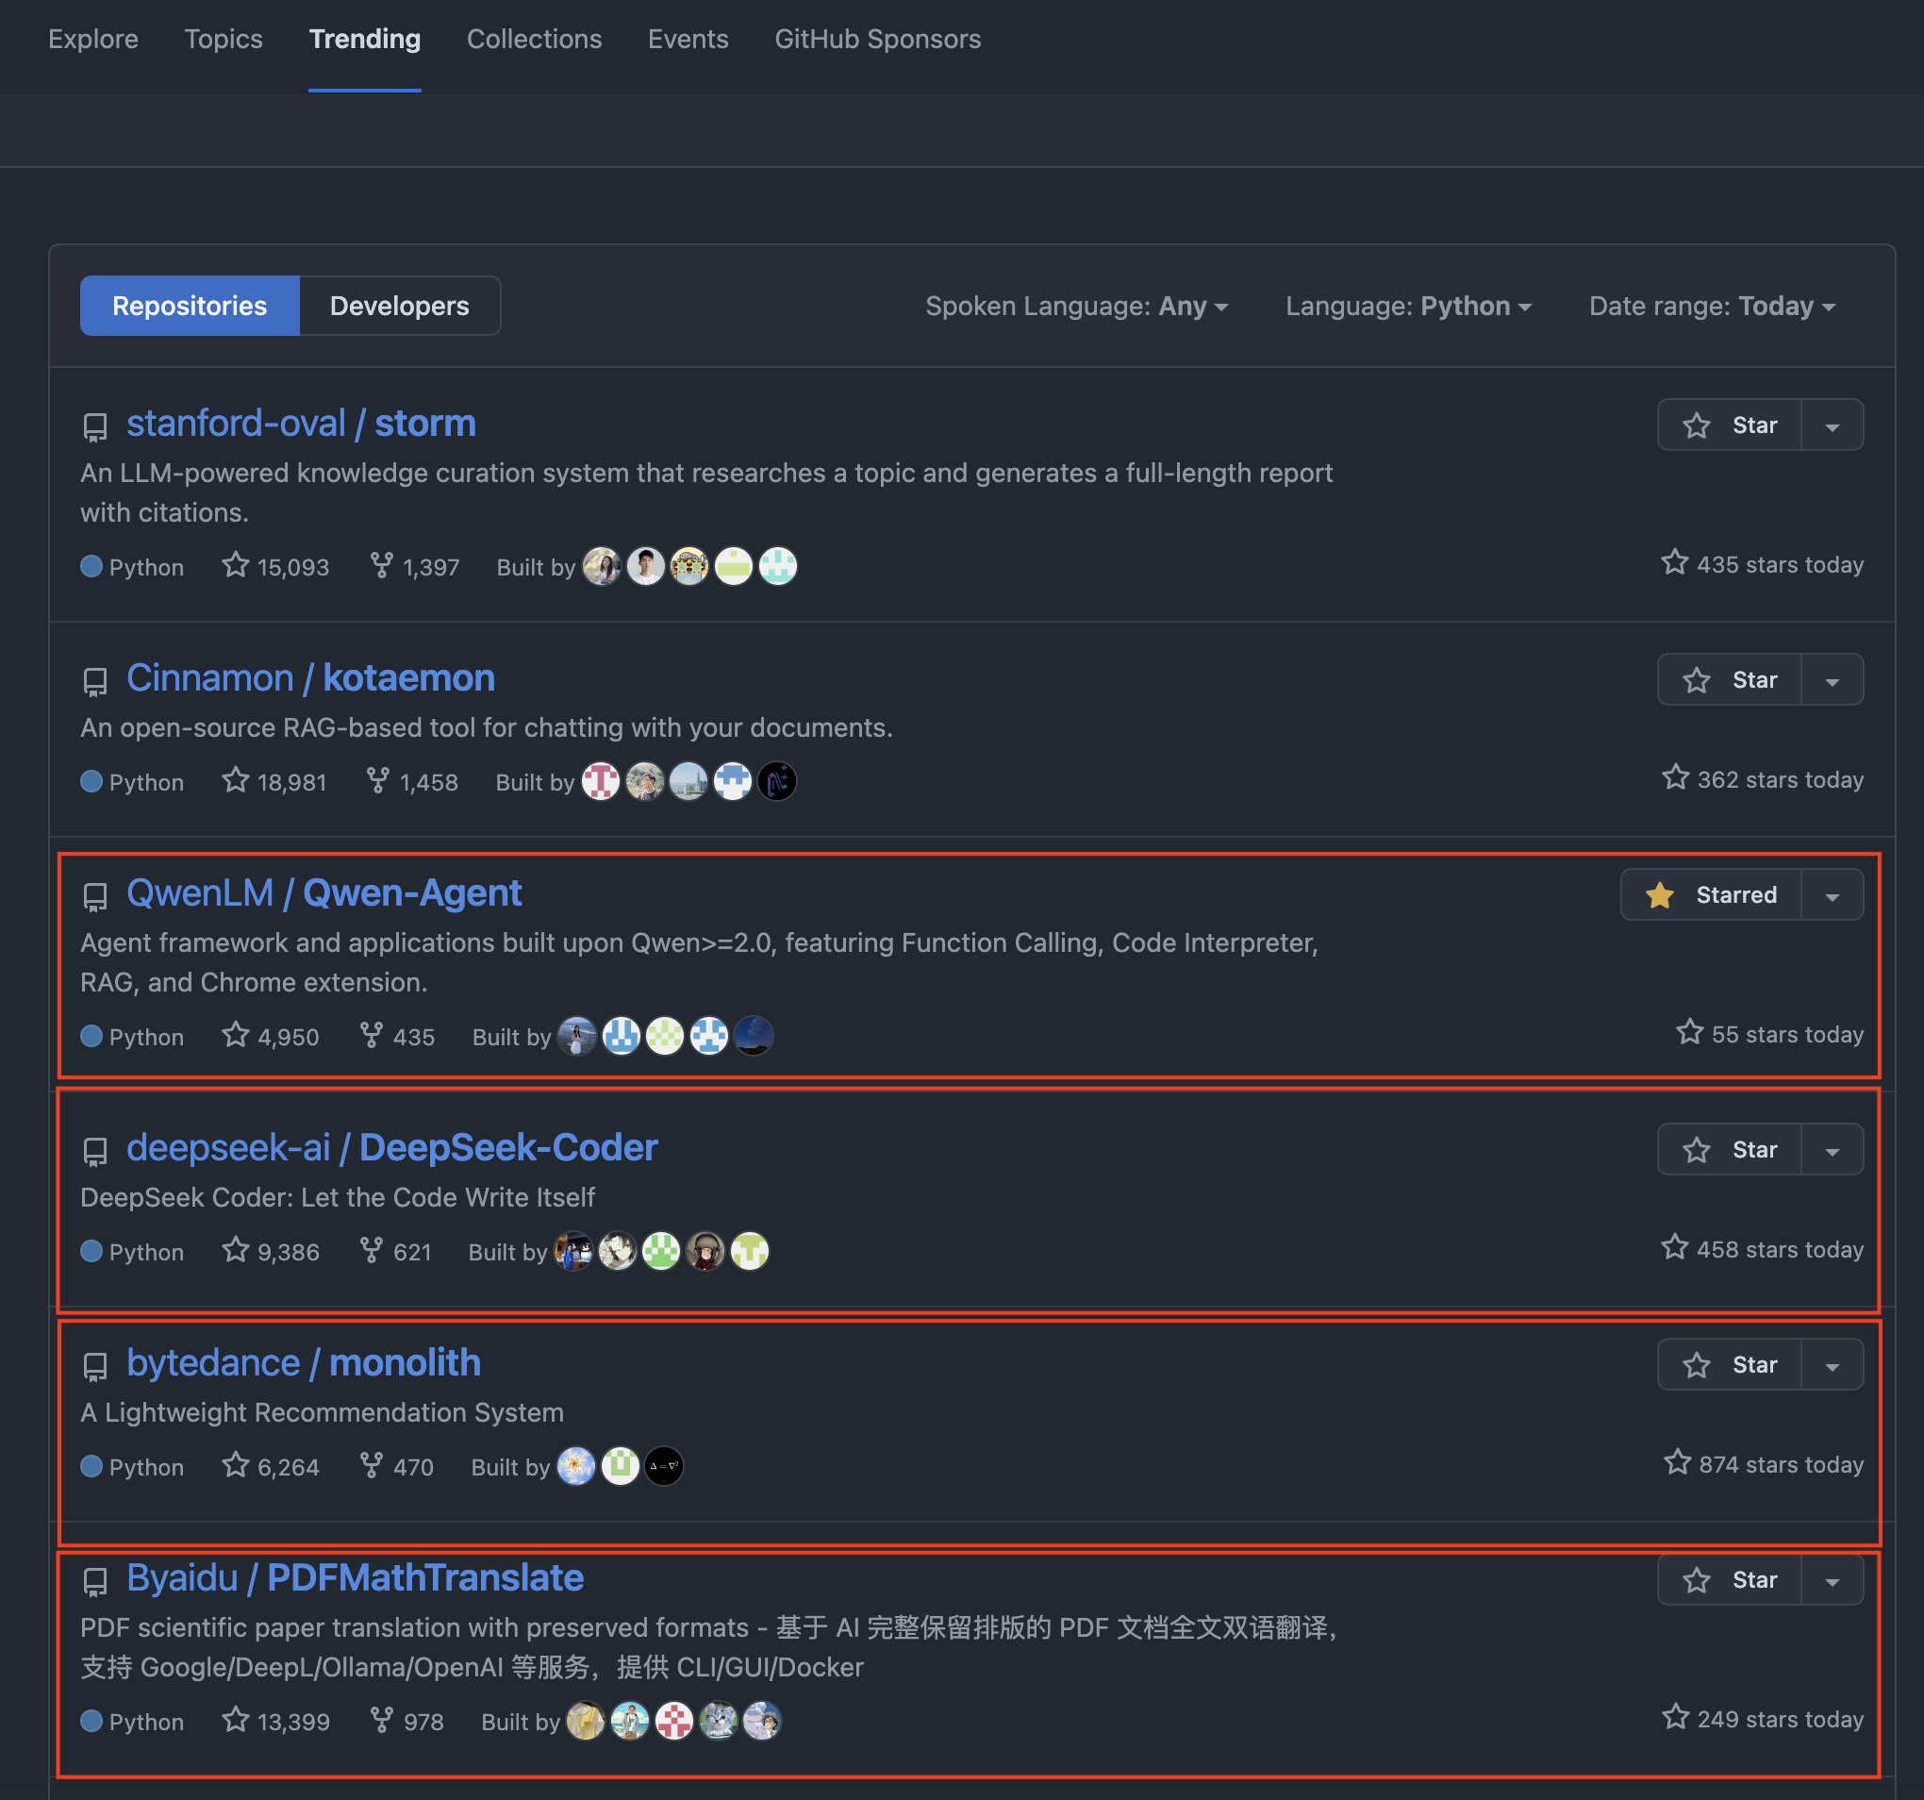Expand star list dropdown for kotaemon
This screenshot has width=1924, height=1800.
point(1833,680)
